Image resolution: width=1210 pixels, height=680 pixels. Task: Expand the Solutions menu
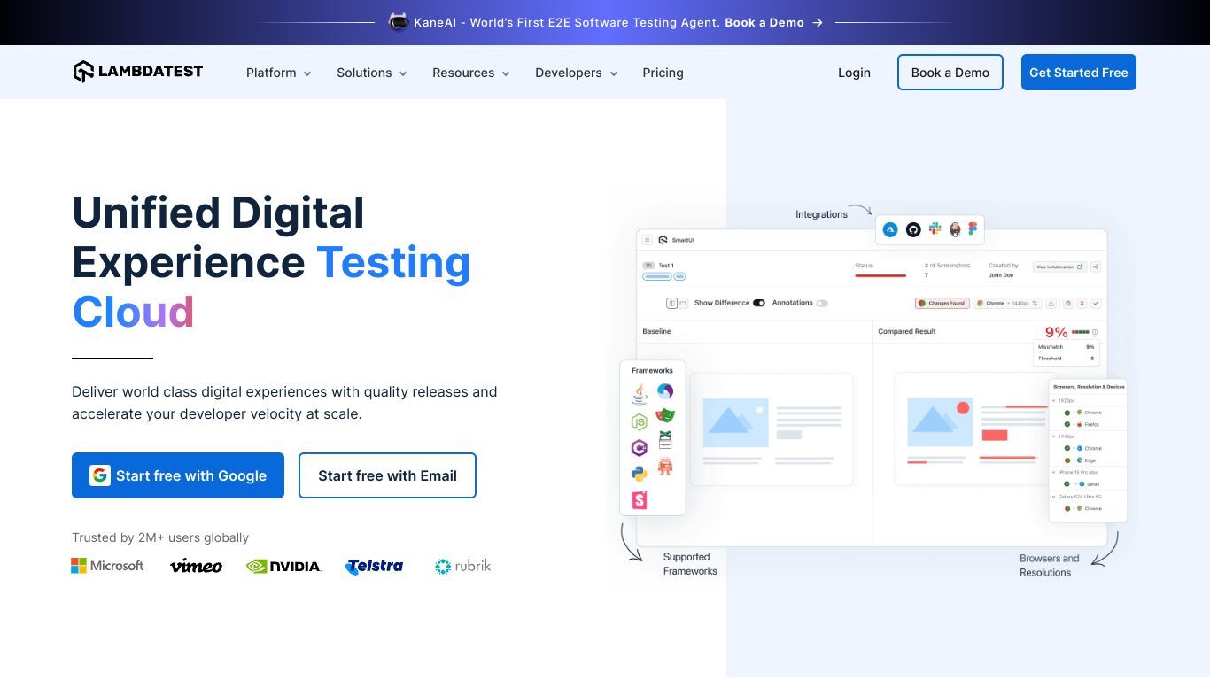click(372, 73)
